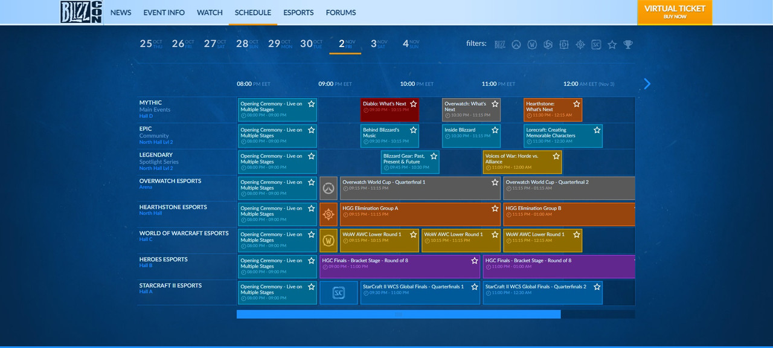
Task: Click the LEGENDARY Spotlight Series stage label
Action: click(159, 161)
